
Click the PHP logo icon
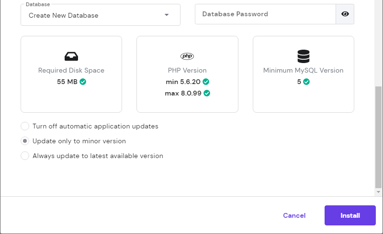[187, 56]
